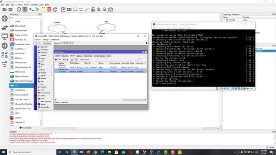Open the WinBox Session menu
This screenshot has width=276, height=155.
[38, 40]
